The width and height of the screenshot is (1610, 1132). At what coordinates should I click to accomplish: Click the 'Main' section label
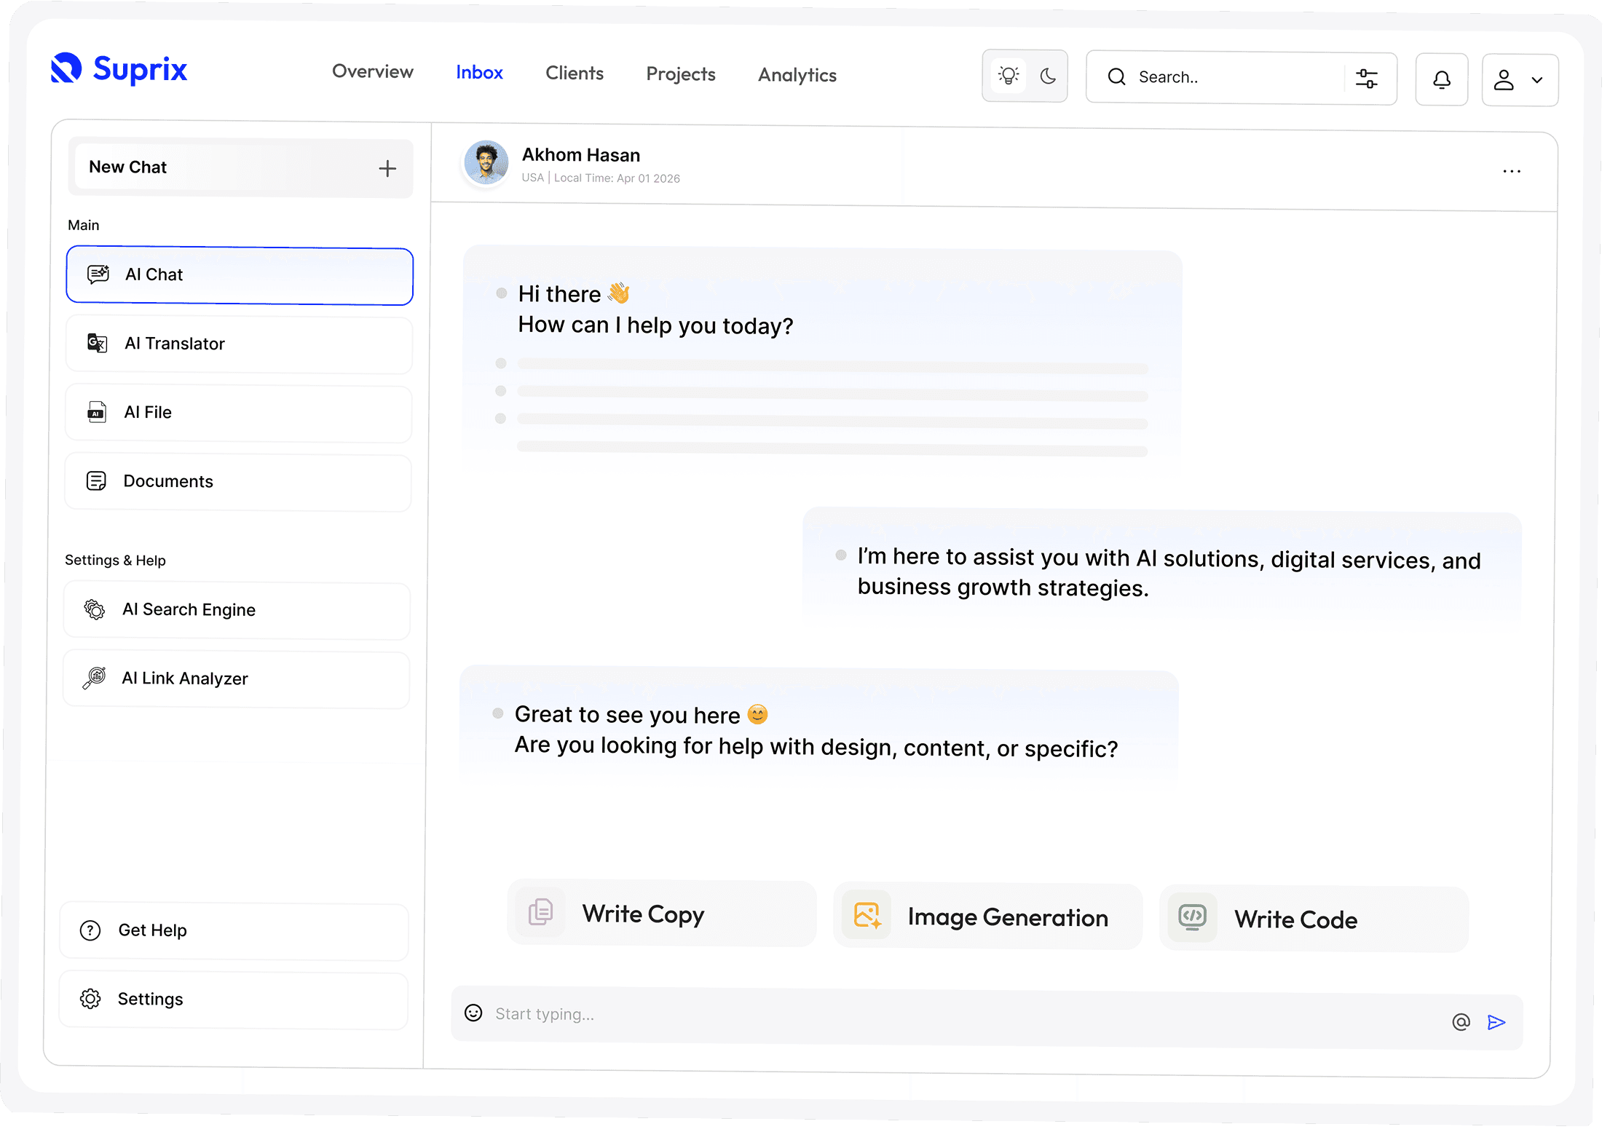[x=84, y=225]
